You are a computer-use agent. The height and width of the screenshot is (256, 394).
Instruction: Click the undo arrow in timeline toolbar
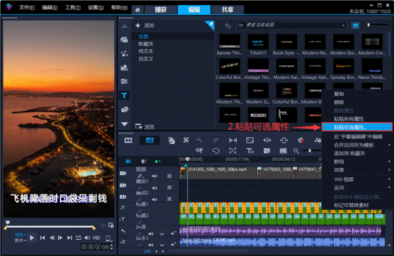click(x=200, y=140)
